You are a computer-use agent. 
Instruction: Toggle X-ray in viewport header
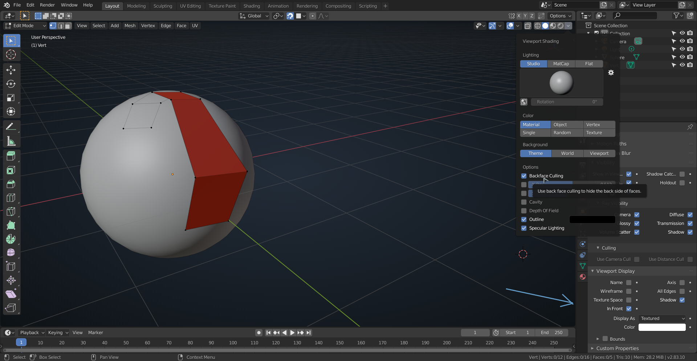[x=527, y=26]
